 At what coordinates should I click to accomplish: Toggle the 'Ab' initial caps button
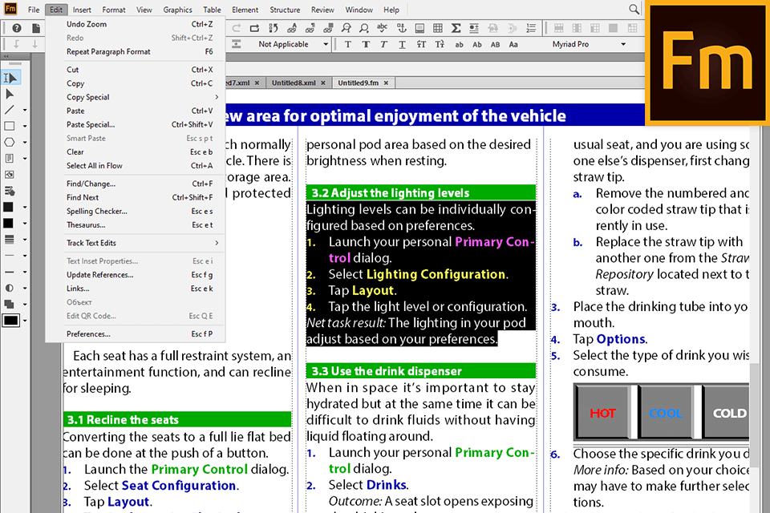[x=476, y=44]
